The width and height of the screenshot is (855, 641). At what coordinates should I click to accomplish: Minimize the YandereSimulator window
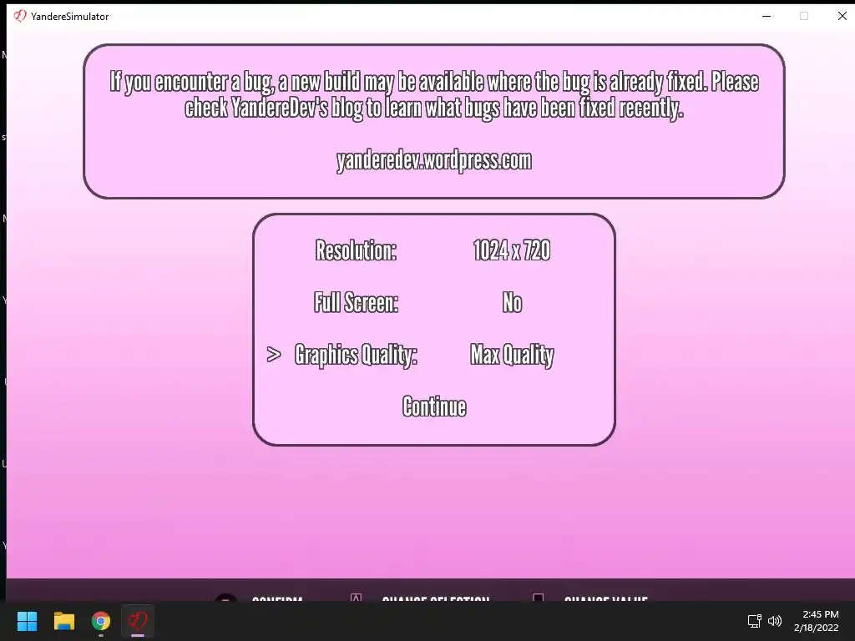coord(766,17)
